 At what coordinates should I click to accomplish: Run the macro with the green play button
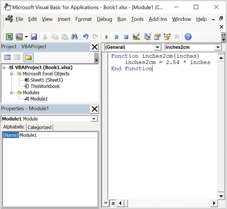coord(107,37)
